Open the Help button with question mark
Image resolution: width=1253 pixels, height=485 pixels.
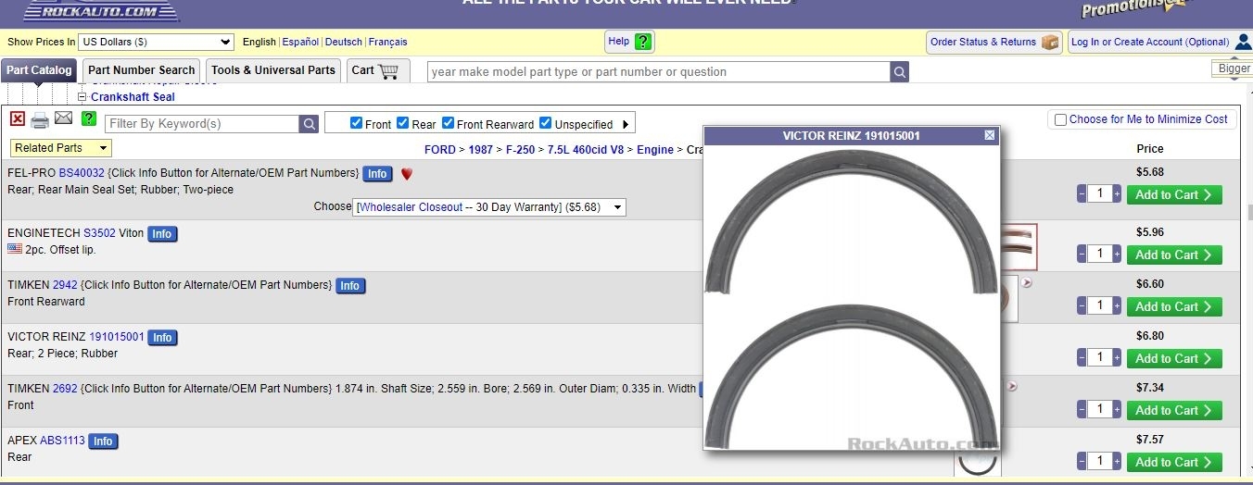coord(629,42)
